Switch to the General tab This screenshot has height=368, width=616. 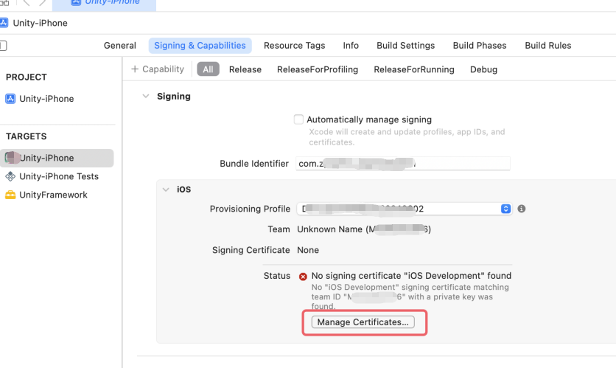tap(120, 46)
